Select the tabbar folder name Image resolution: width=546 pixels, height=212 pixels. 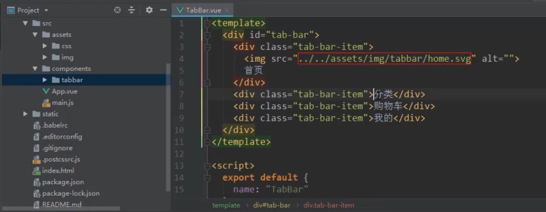72,80
